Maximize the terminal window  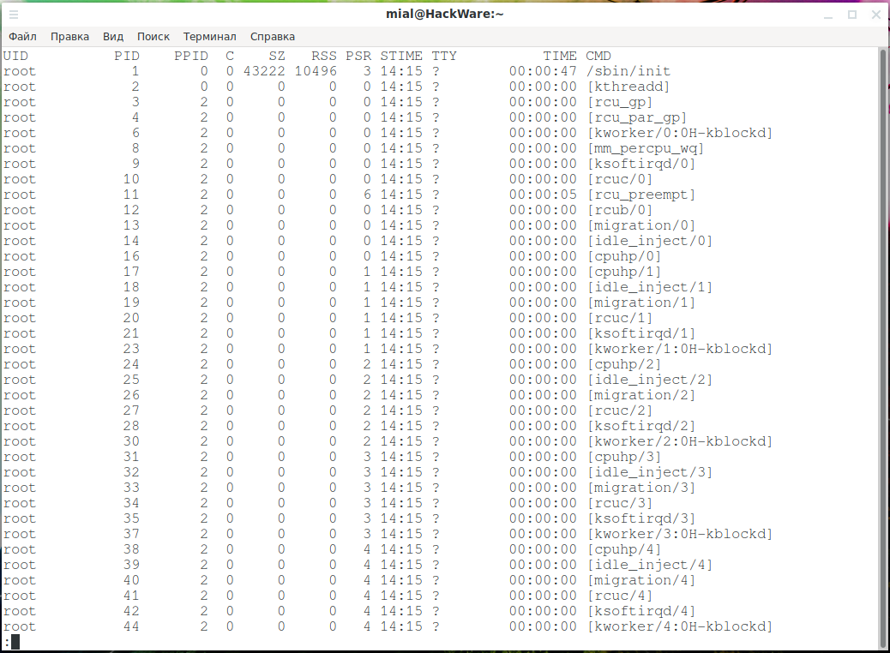[852, 15]
